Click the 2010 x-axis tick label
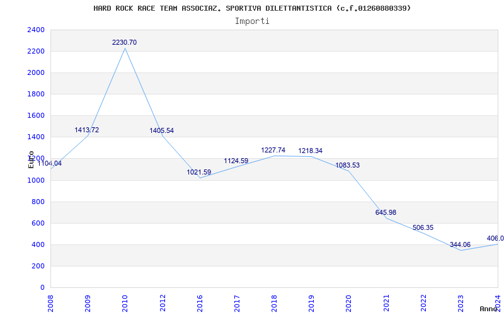Viewport: 504px width, 315px height. point(125,303)
